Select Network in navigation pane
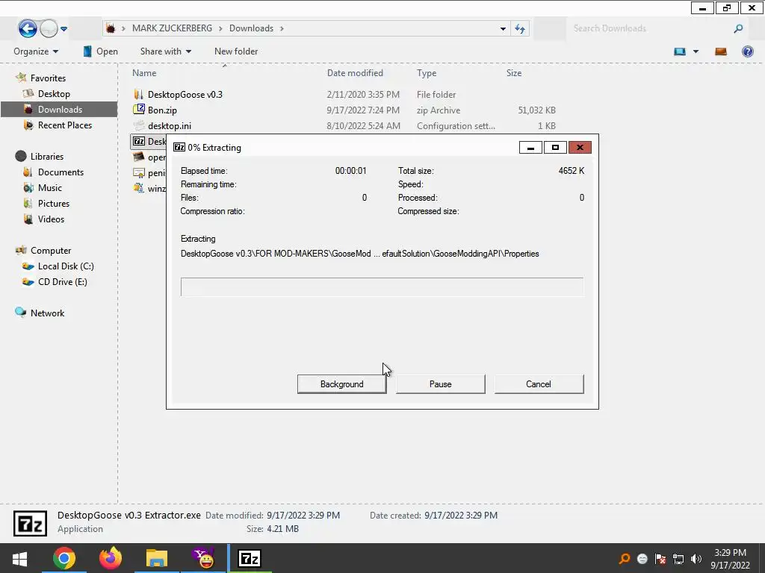The width and height of the screenshot is (765, 573). coord(47,313)
